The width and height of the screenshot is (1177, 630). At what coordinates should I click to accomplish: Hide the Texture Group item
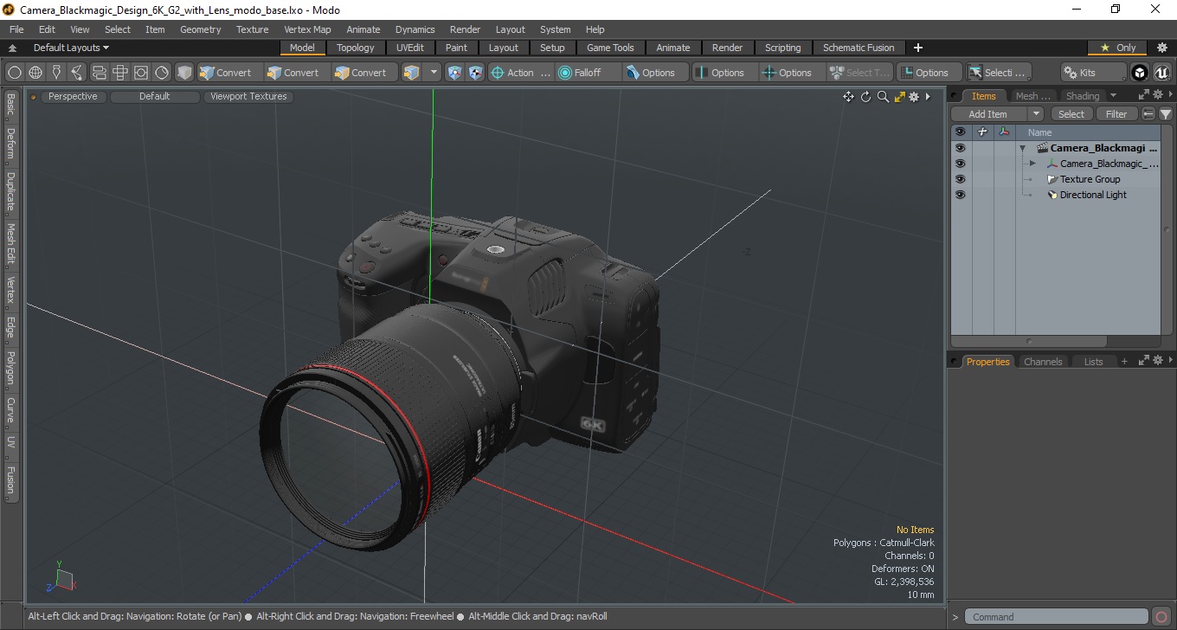click(x=960, y=179)
